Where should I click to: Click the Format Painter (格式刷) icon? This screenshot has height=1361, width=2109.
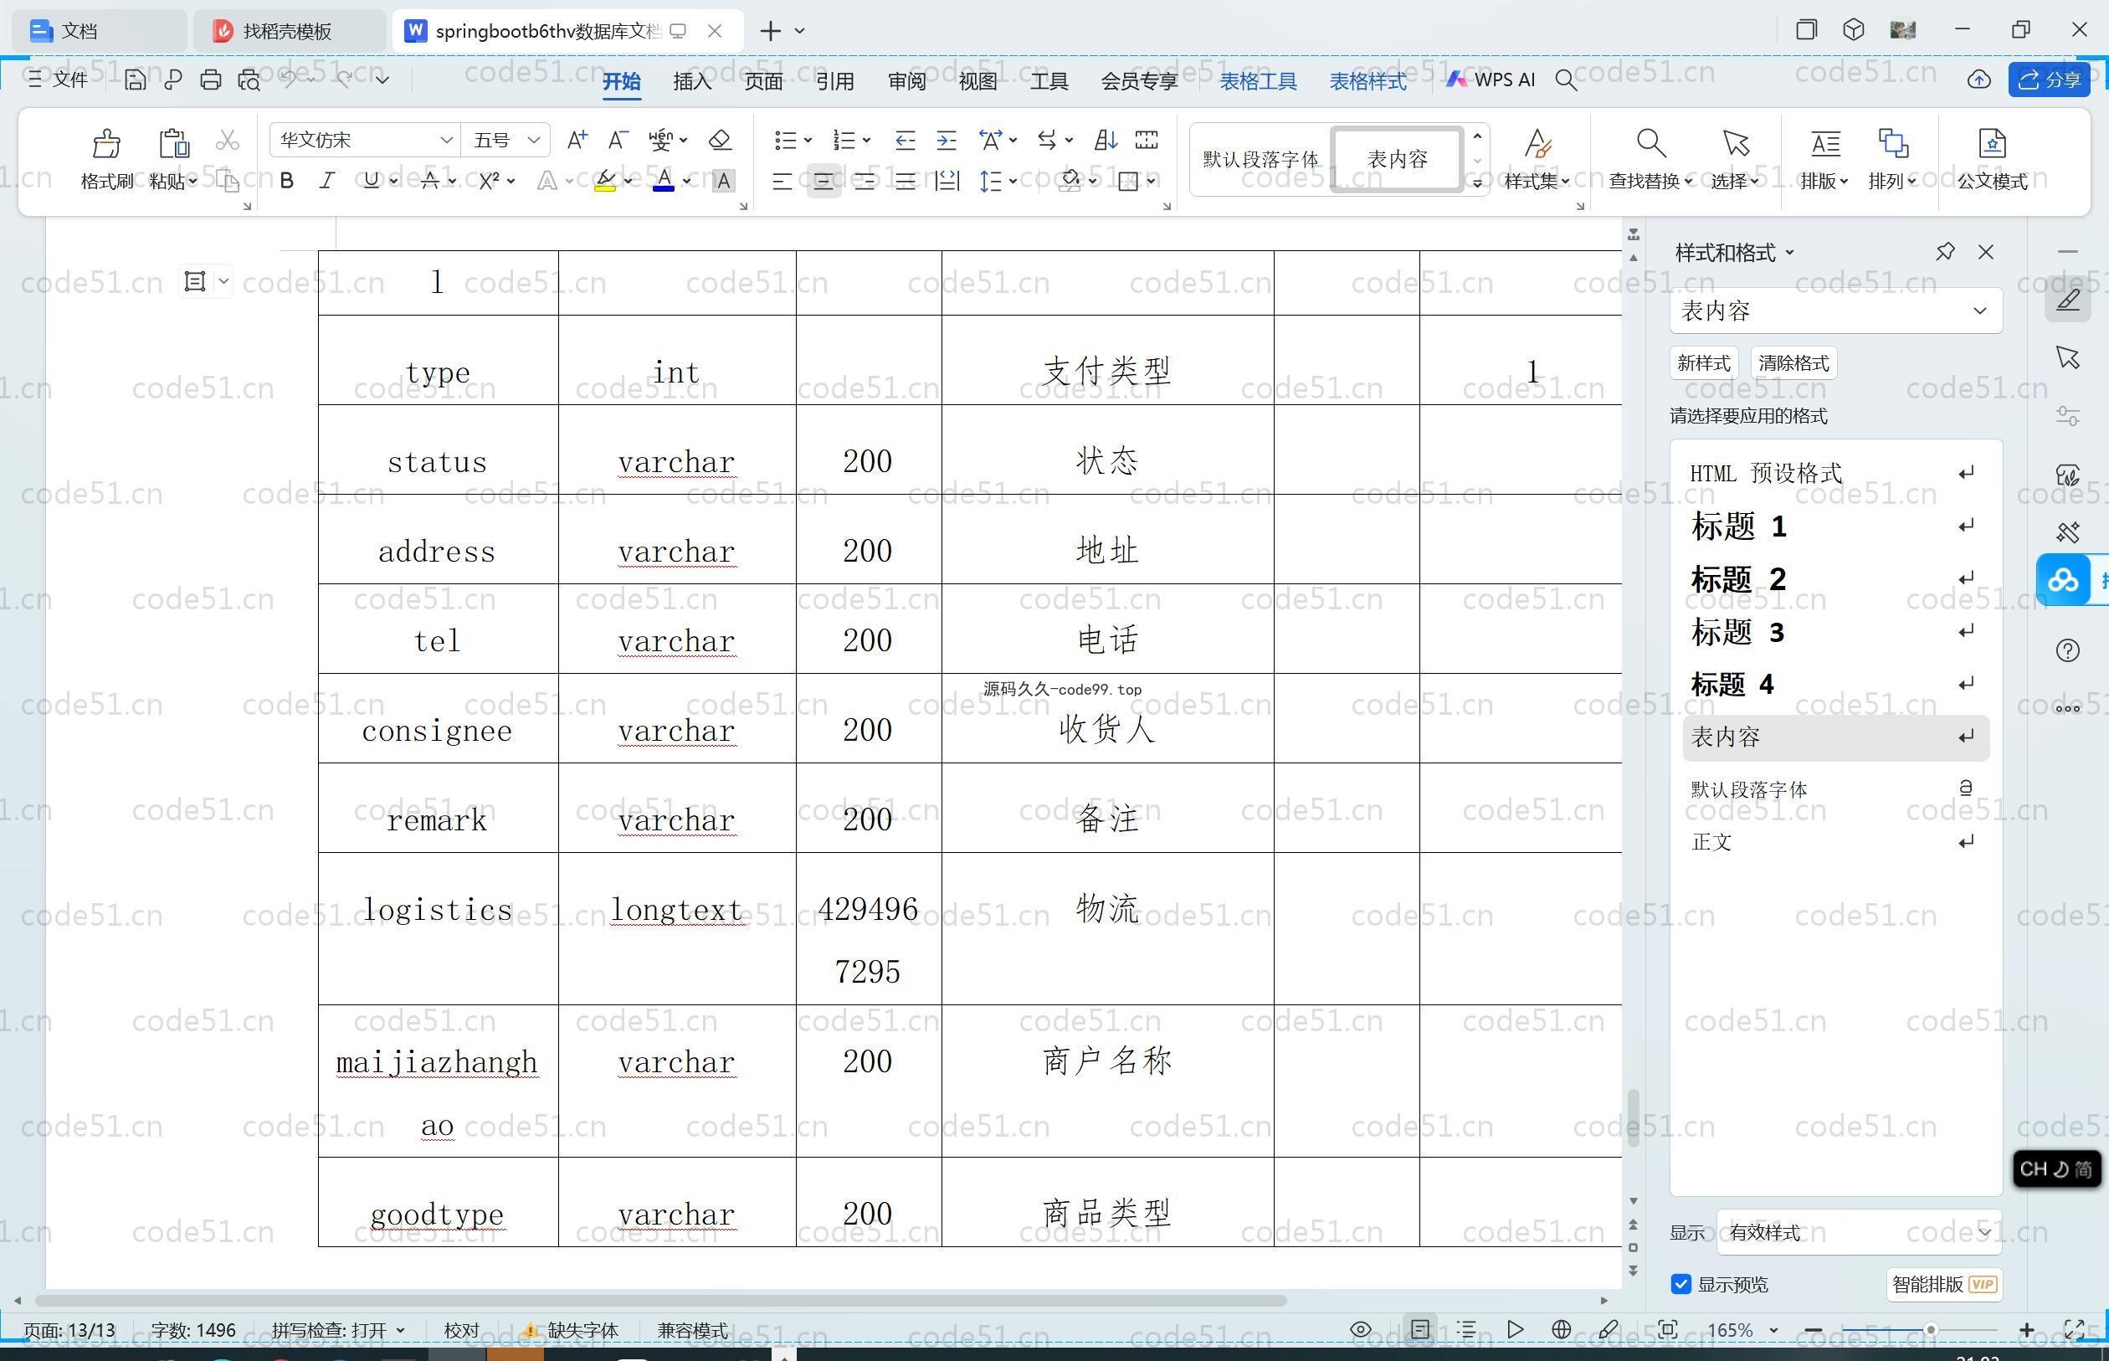pyautogui.click(x=106, y=142)
